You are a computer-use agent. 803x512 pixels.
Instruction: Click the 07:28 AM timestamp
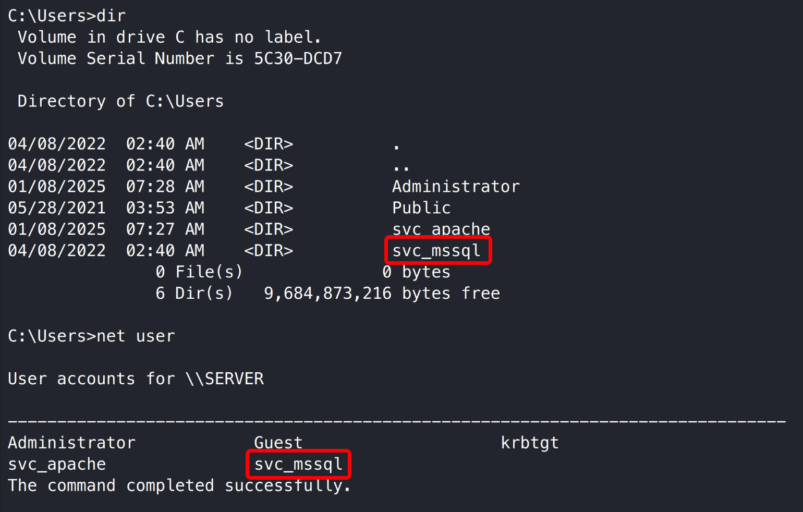[x=165, y=187]
